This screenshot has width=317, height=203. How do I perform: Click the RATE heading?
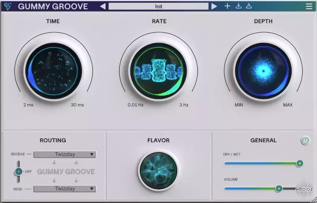[x=159, y=21]
